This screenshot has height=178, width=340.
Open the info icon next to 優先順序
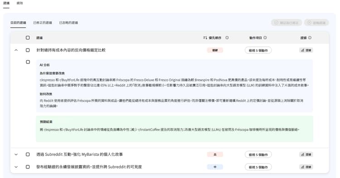click(227, 38)
